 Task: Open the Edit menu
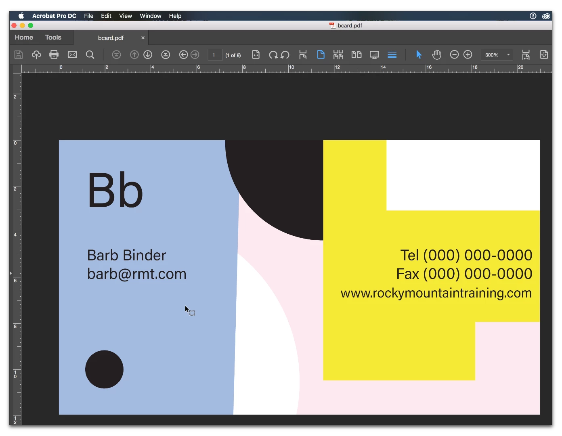[x=106, y=16]
